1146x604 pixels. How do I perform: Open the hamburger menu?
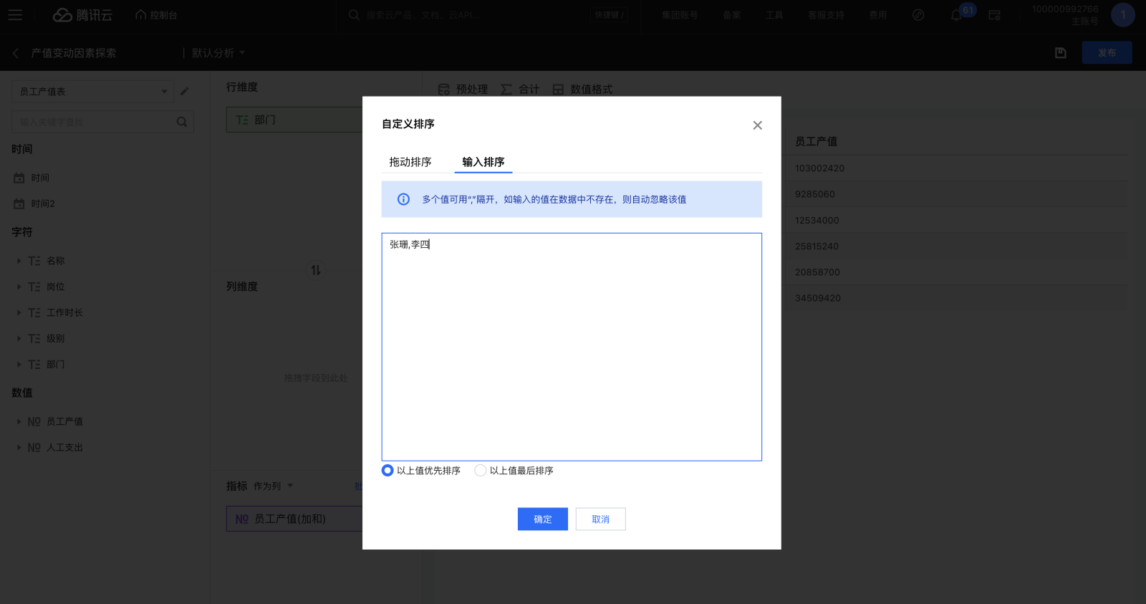pyautogui.click(x=15, y=15)
